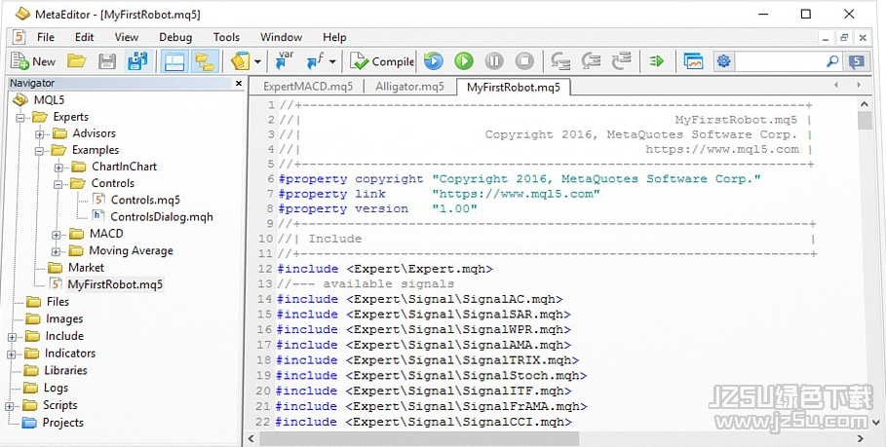Open dropdown arrow next to book icon

(x=257, y=62)
